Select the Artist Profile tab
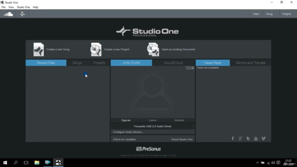Image resolution: width=297 pixels, height=167 pixels. [131, 63]
